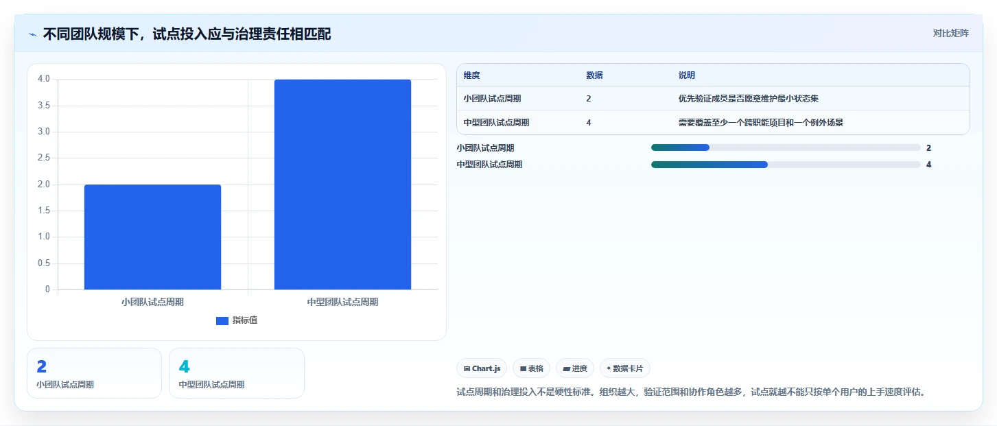Click progress label 中型团队试点周期

pyautogui.click(x=489, y=164)
